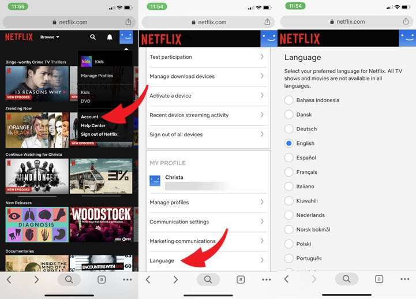Viewport: 416px width, 299px height.
Task: Open more options dots in right screen toolbar
Action: [x=405, y=279]
